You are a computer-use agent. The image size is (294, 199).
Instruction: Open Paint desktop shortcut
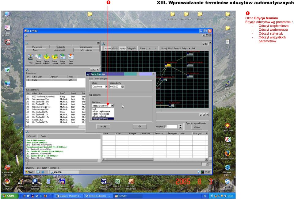point(21,184)
